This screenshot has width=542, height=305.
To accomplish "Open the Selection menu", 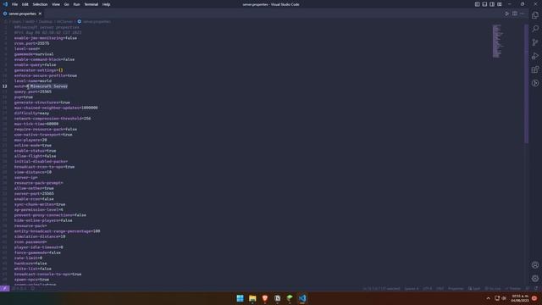I will pyautogui.click(x=40, y=4).
